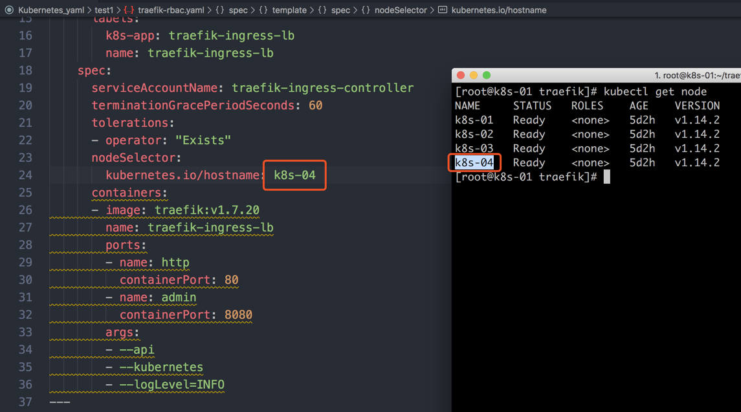741x412 pixels.
Task: Click image value traefik:v1.7.20
Action: pyautogui.click(x=207, y=210)
